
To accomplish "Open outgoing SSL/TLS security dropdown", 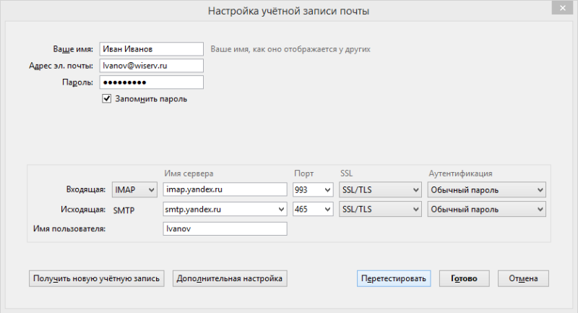I will (x=380, y=209).
